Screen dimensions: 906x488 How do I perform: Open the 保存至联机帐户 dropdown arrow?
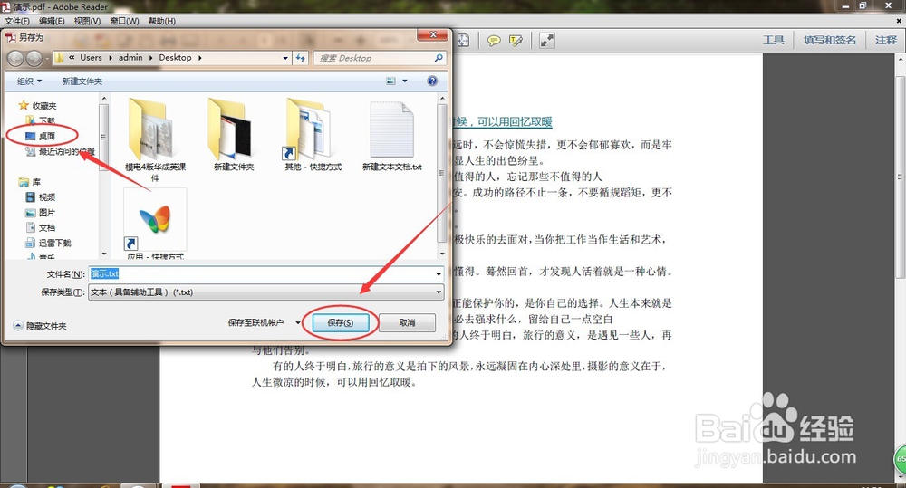click(x=298, y=323)
